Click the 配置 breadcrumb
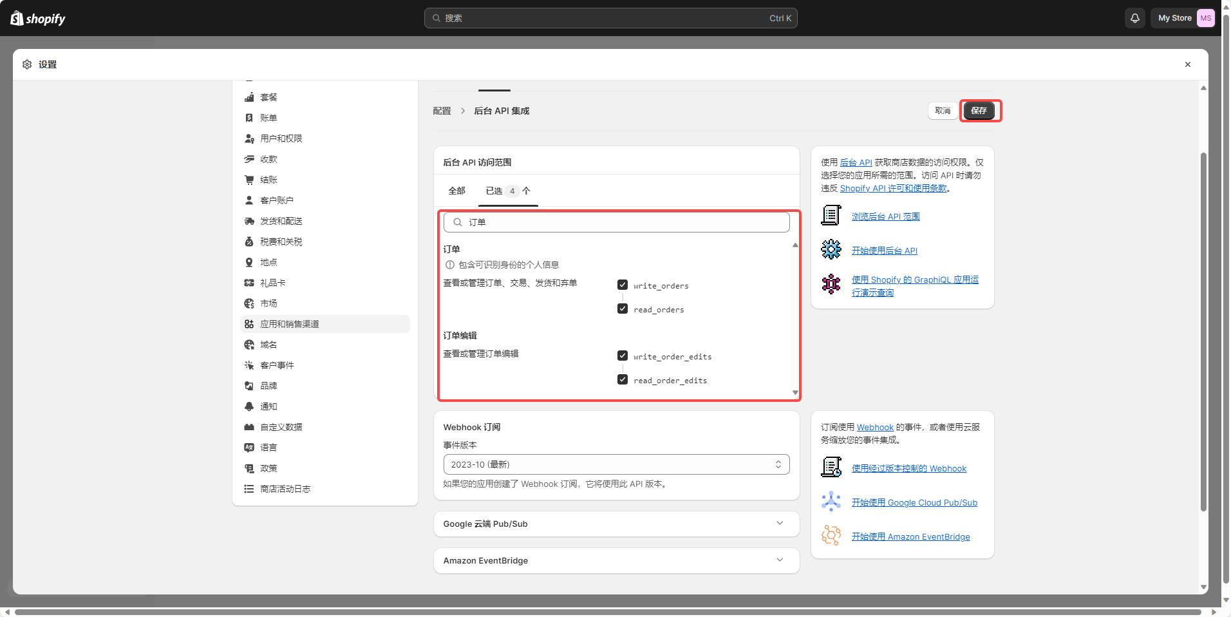 point(442,111)
